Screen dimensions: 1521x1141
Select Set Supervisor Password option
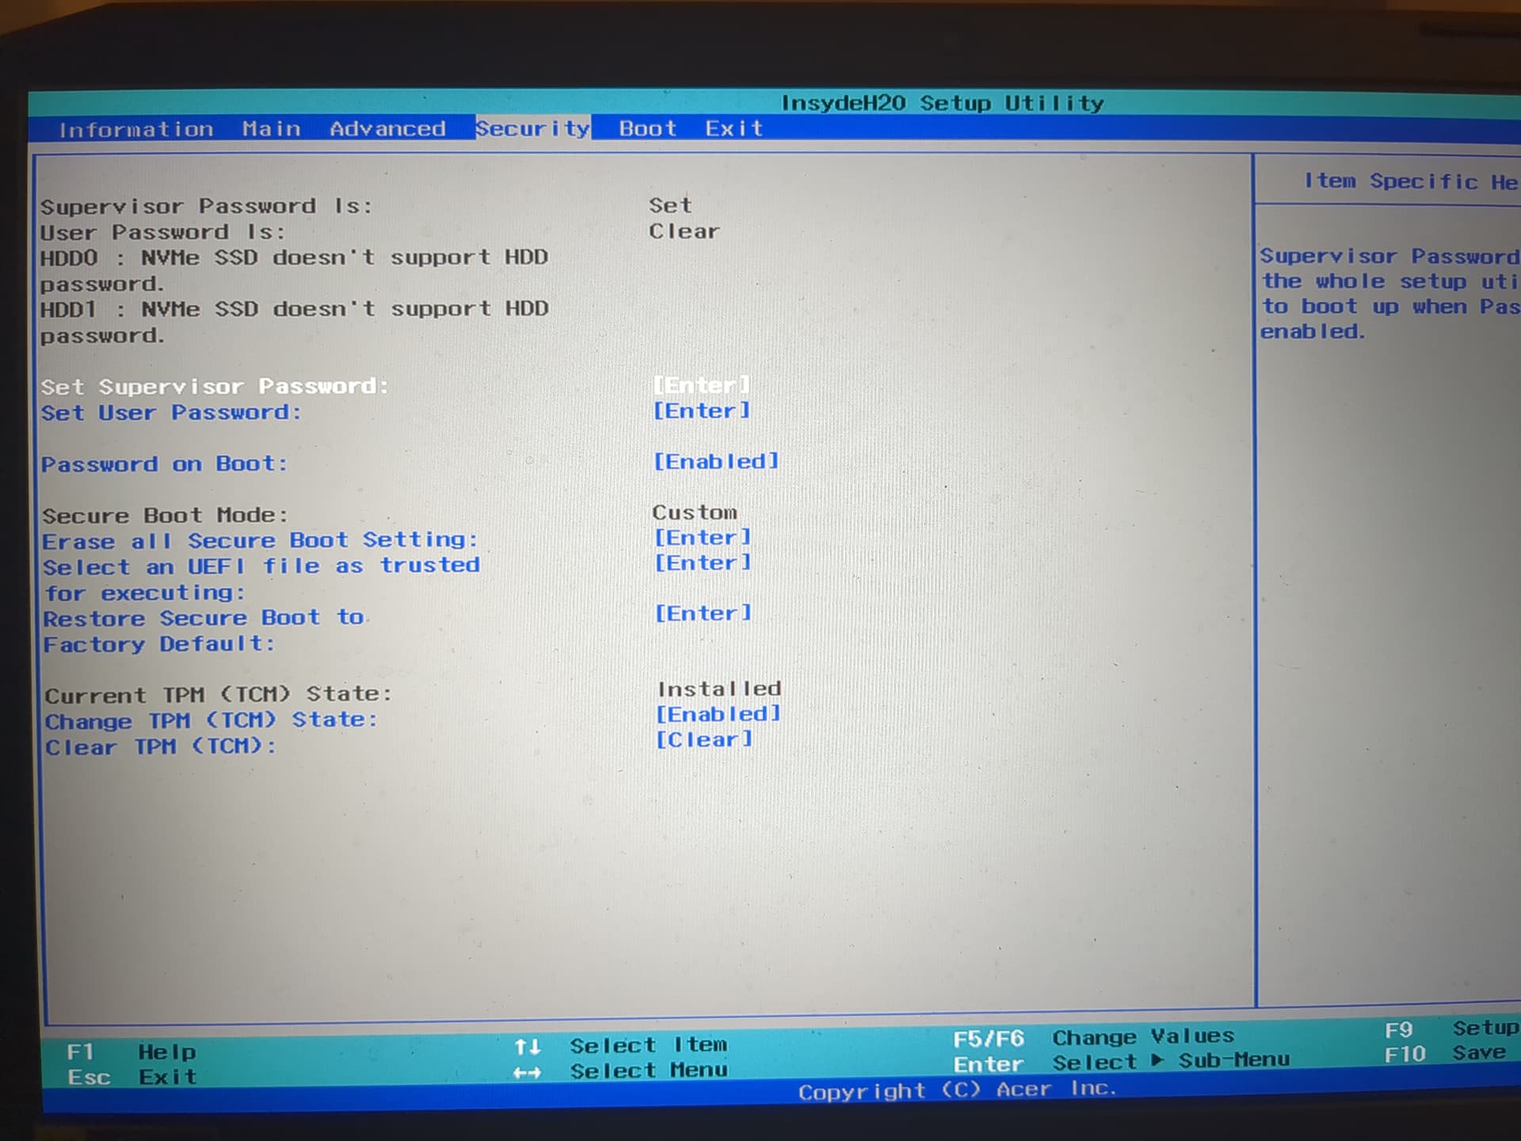214,387
